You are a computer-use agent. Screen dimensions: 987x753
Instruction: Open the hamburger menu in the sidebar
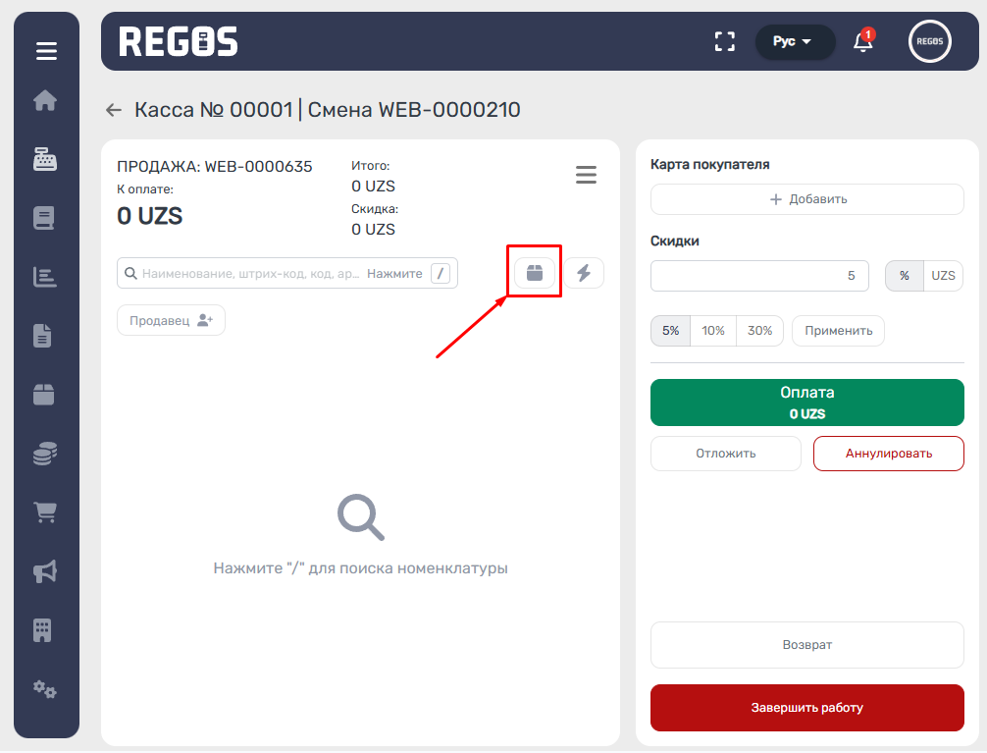[x=46, y=51]
